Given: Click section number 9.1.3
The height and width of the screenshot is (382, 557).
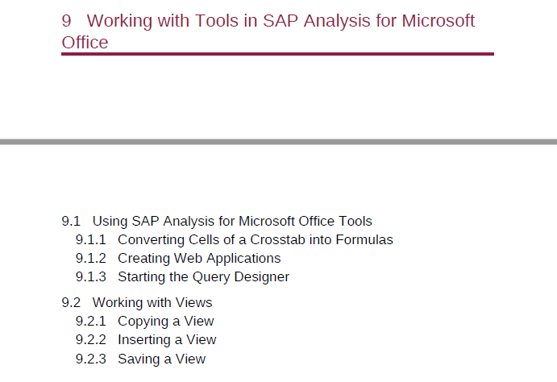Looking at the screenshot, I should pos(91,277).
